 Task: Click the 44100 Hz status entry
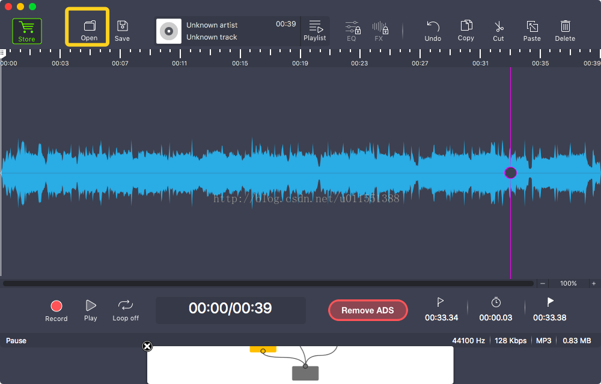(468, 340)
